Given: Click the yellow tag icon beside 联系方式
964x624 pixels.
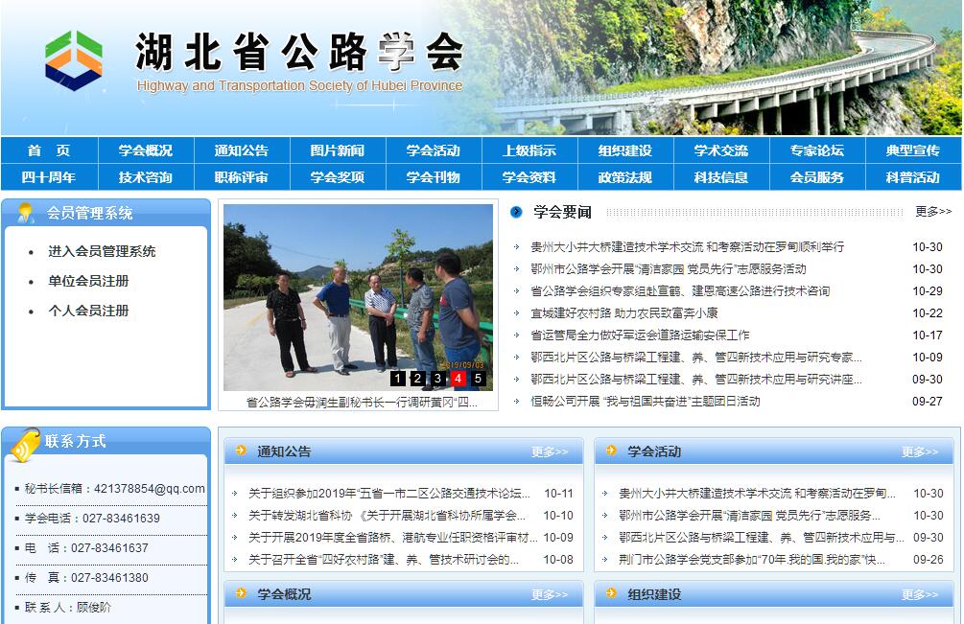Looking at the screenshot, I should pyautogui.click(x=25, y=445).
